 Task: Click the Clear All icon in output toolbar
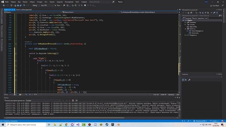[x=73, y=101]
